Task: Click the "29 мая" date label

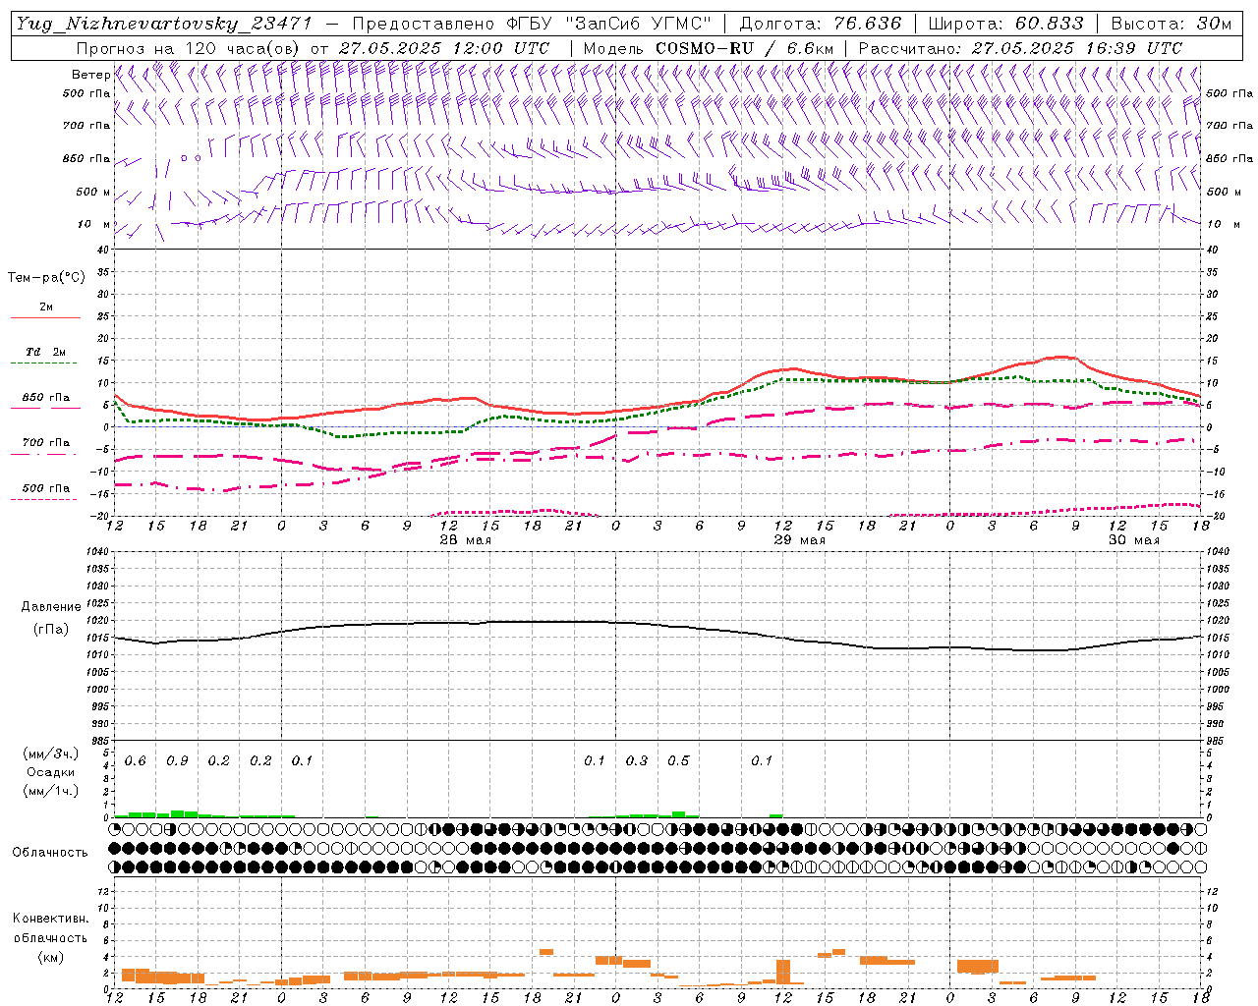Action: pos(800,540)
